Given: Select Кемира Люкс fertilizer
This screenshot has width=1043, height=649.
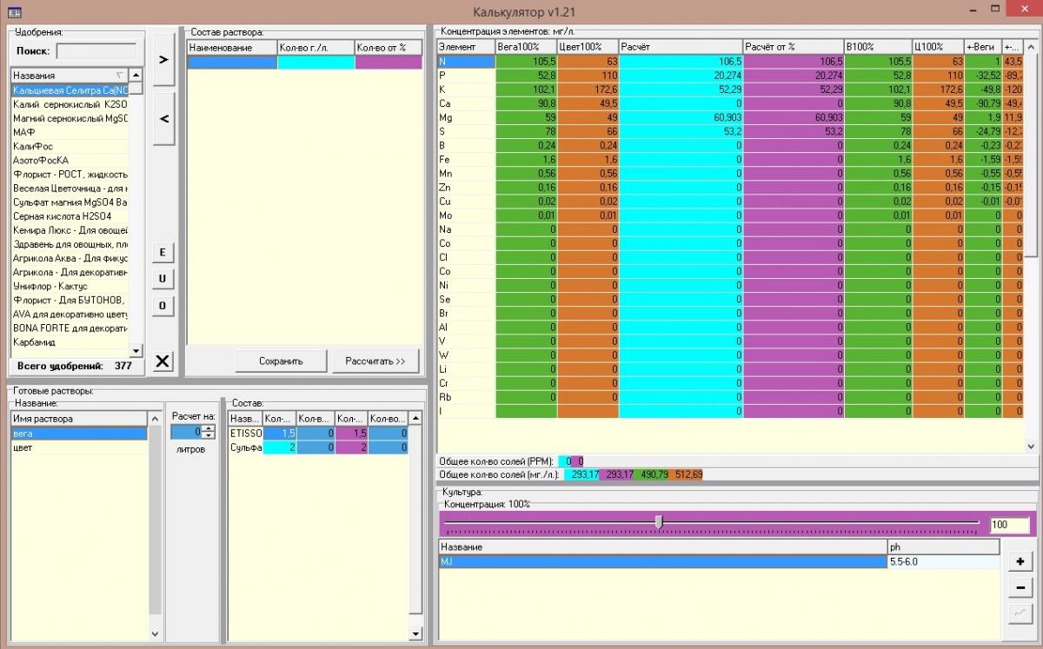Looking at the screenshot, I should pyautogui.click(x=70, y=230).
